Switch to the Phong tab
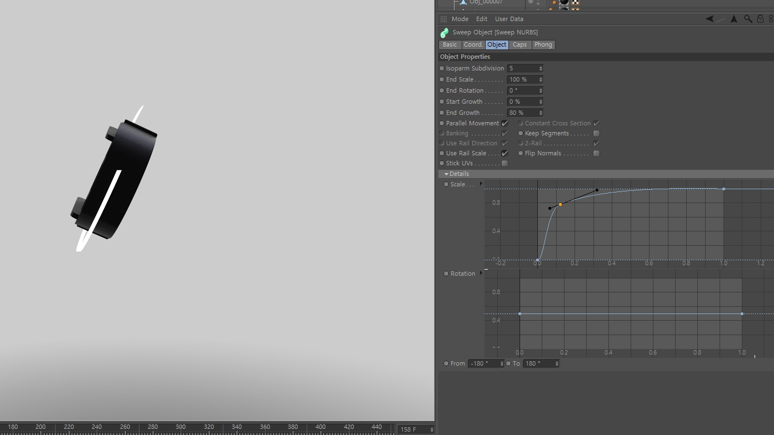 click(x=543, y=44)
